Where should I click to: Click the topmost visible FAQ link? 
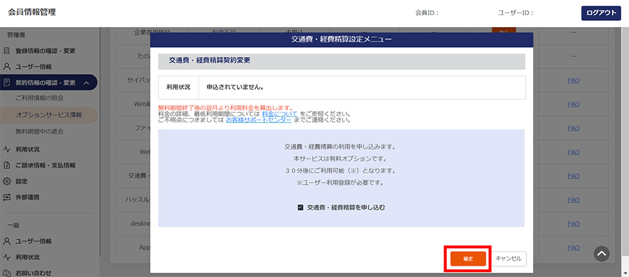tap(573, 80)
